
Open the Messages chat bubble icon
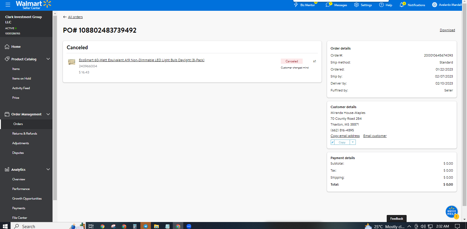tap(328, 5)
